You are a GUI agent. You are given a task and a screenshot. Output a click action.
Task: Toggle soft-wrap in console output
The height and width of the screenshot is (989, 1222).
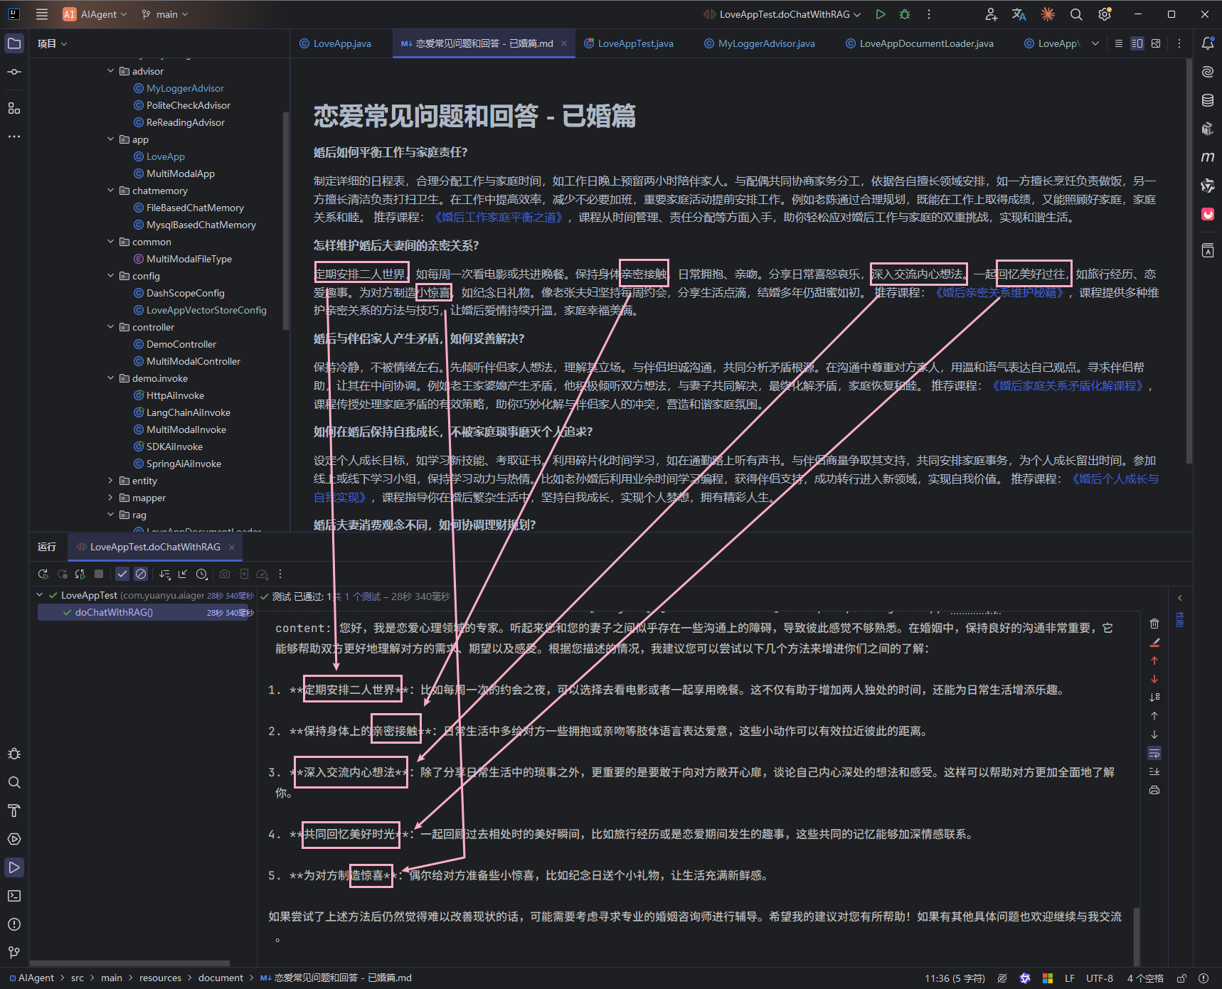(x=1154, y=753)
